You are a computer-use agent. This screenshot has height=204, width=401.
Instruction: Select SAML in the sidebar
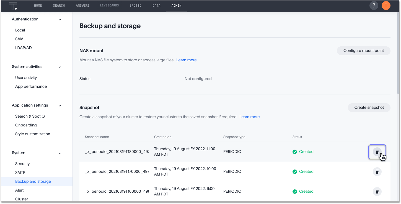click(20, 39)
